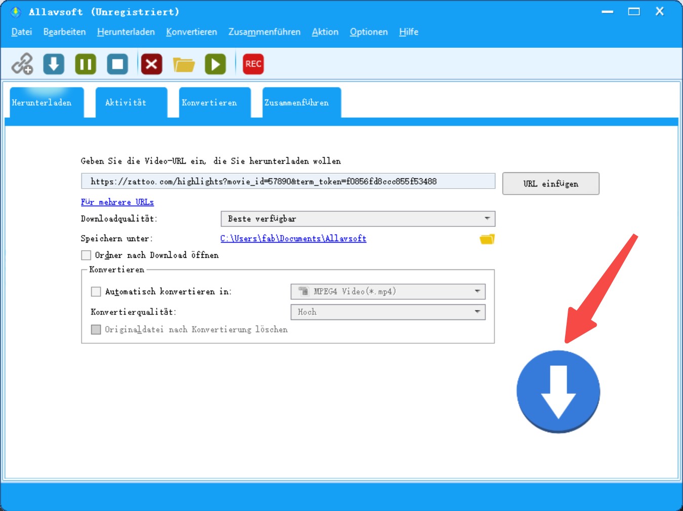Switch to the Herunterladen tab
This screenshot has height=511, width=683.
click(x=47, y=103)
